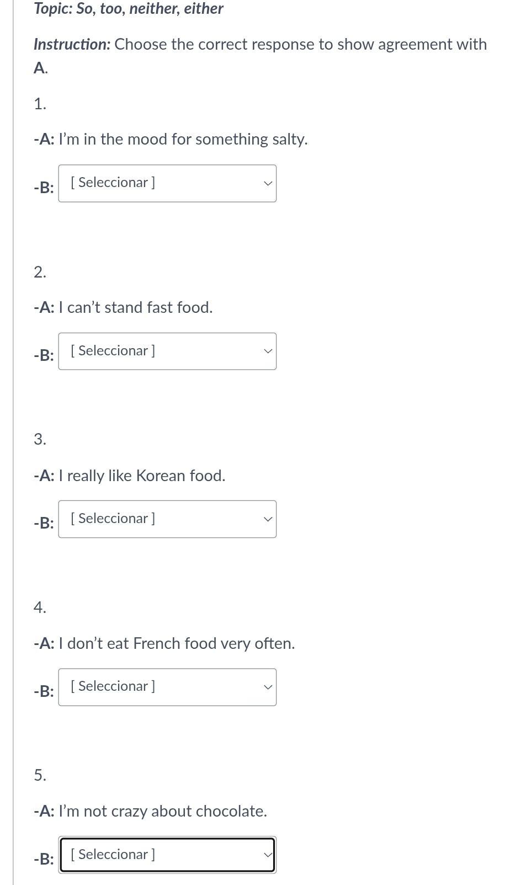This screenshot has width=510, height=885.
Task: Open the response dropdown for question 1
Action: tap(167, 183)
